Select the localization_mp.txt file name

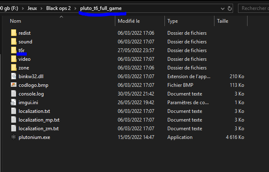(x=39, y=120)
